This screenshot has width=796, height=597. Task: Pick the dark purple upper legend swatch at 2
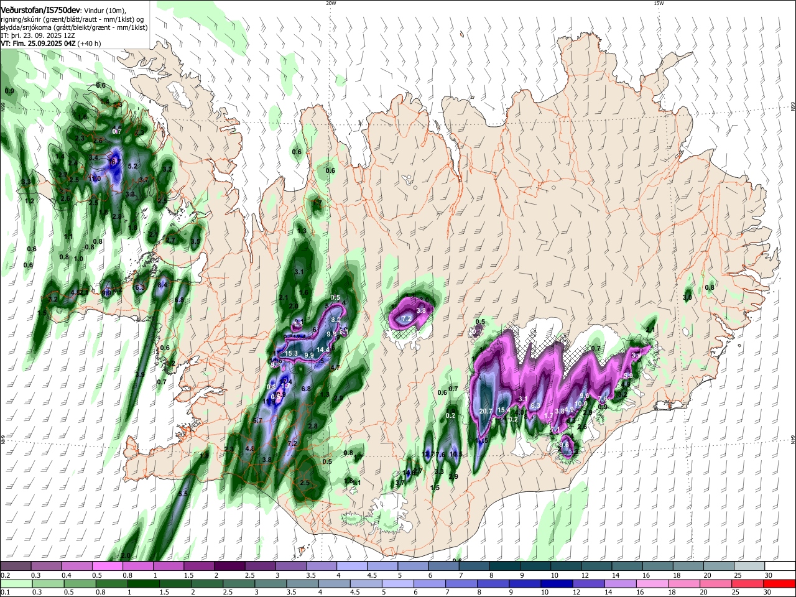229,566
